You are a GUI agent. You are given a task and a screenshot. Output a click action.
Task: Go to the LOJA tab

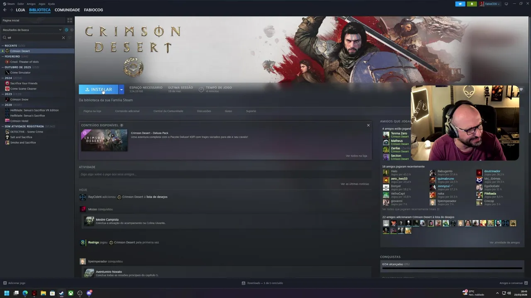pos(20,10)
